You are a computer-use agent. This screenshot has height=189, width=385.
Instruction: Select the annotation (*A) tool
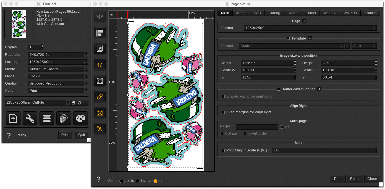pyautogui.click(x=99, y=128)
